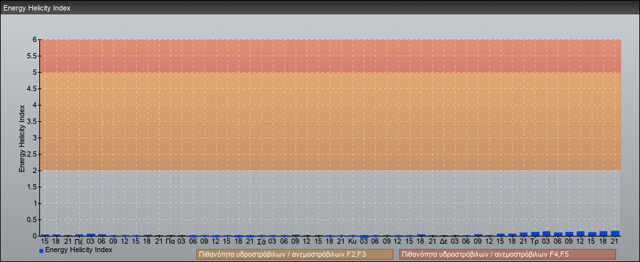Image resolution: width=640 pixels, height=262 pixels.
Task: Click the first 15 hour label on x-axis
Action: click(44, 241)
